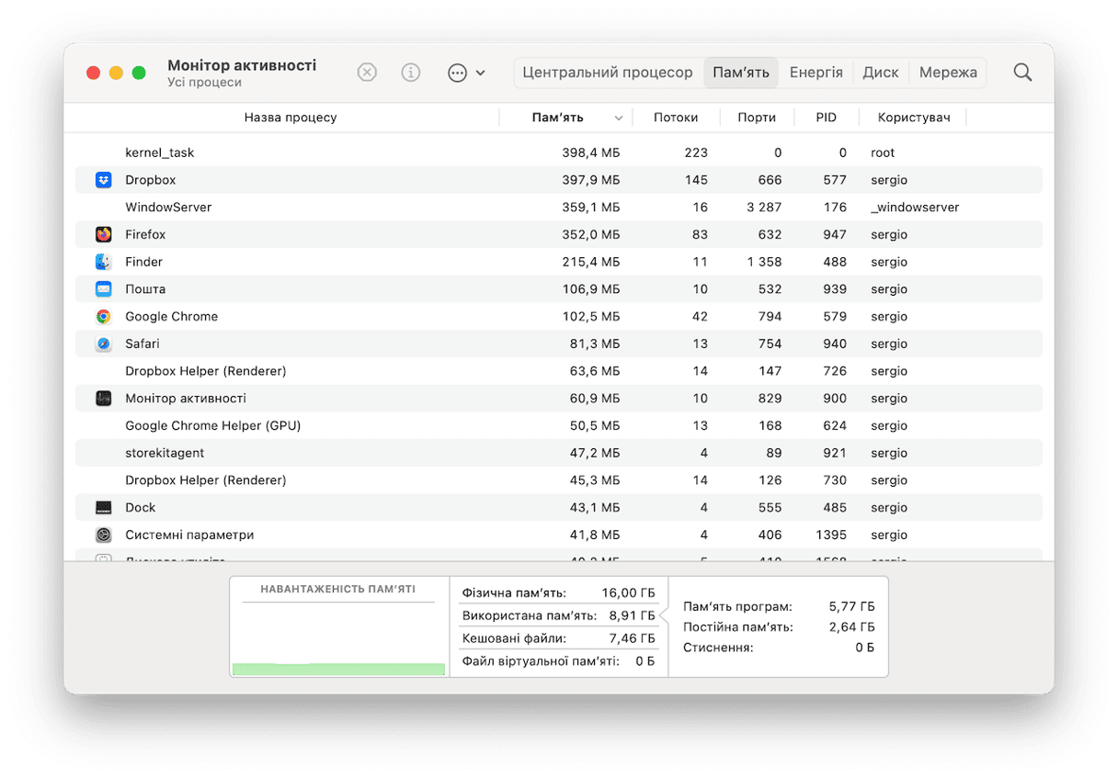Select the Dropbox app icon
Image resolution: width=1118 pixels, height=778 pixels.
click(x=104, y=180)
